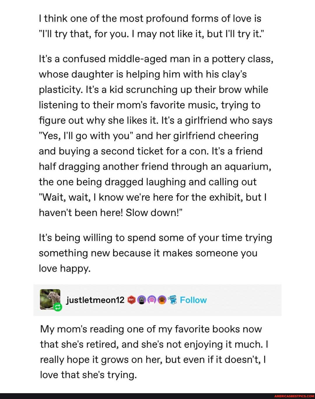This screenshot has height=399, width=315.
Task: Follow justletmeon12
Action: (x=193, y=300)
